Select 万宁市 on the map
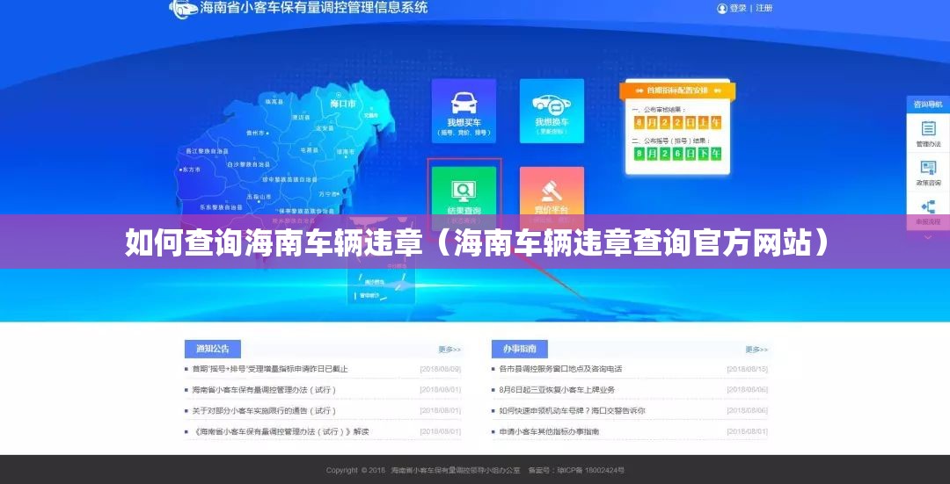The image size is (950, 484). (x=328, y=194)
